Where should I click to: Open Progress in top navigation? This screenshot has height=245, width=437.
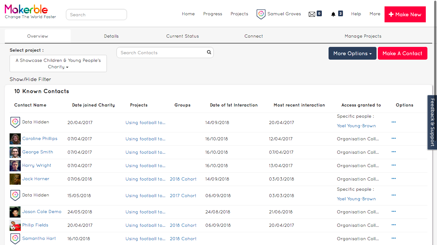tap(213, 14)
